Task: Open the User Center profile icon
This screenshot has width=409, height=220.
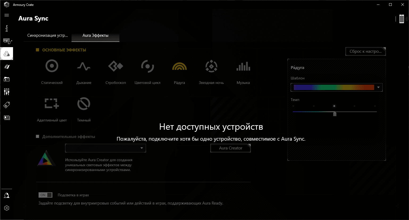Action: (x=7, y=195)
